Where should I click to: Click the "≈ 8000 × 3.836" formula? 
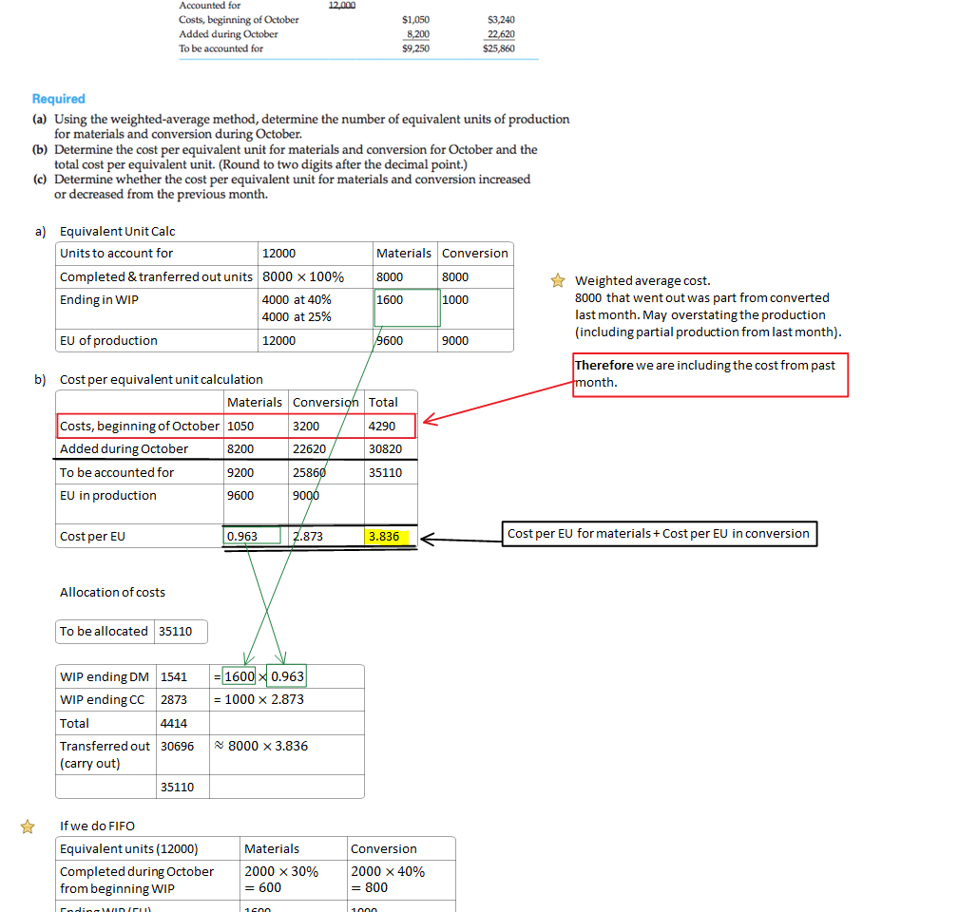pyautogui.click(x=261, y=746)
